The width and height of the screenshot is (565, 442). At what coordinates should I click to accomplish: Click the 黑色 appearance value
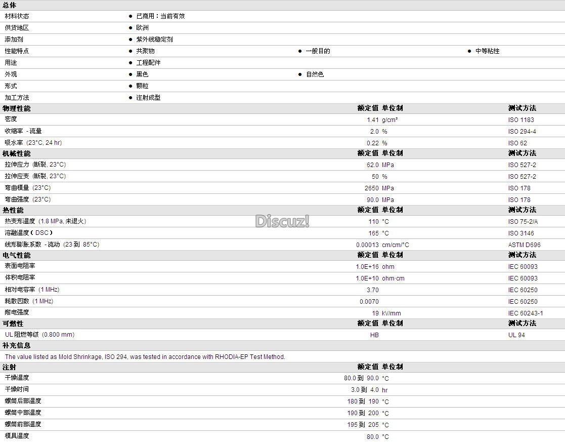tap(142, 74)
